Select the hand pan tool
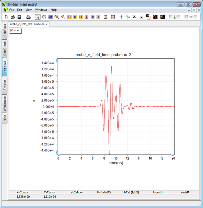Image resolution: width=203 pixels, height=208 pixels. coord(44,17)
